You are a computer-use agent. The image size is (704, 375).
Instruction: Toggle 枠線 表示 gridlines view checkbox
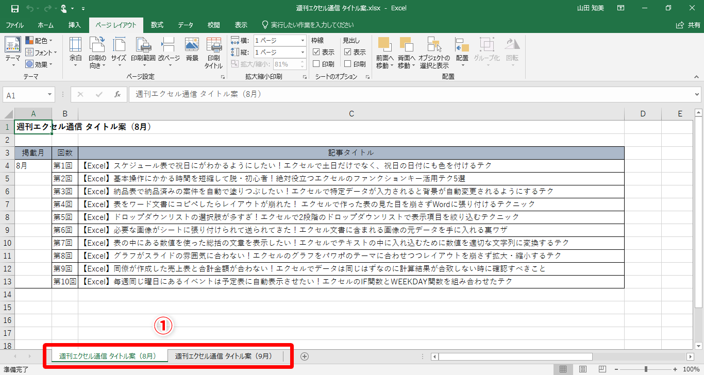[316, 52]
